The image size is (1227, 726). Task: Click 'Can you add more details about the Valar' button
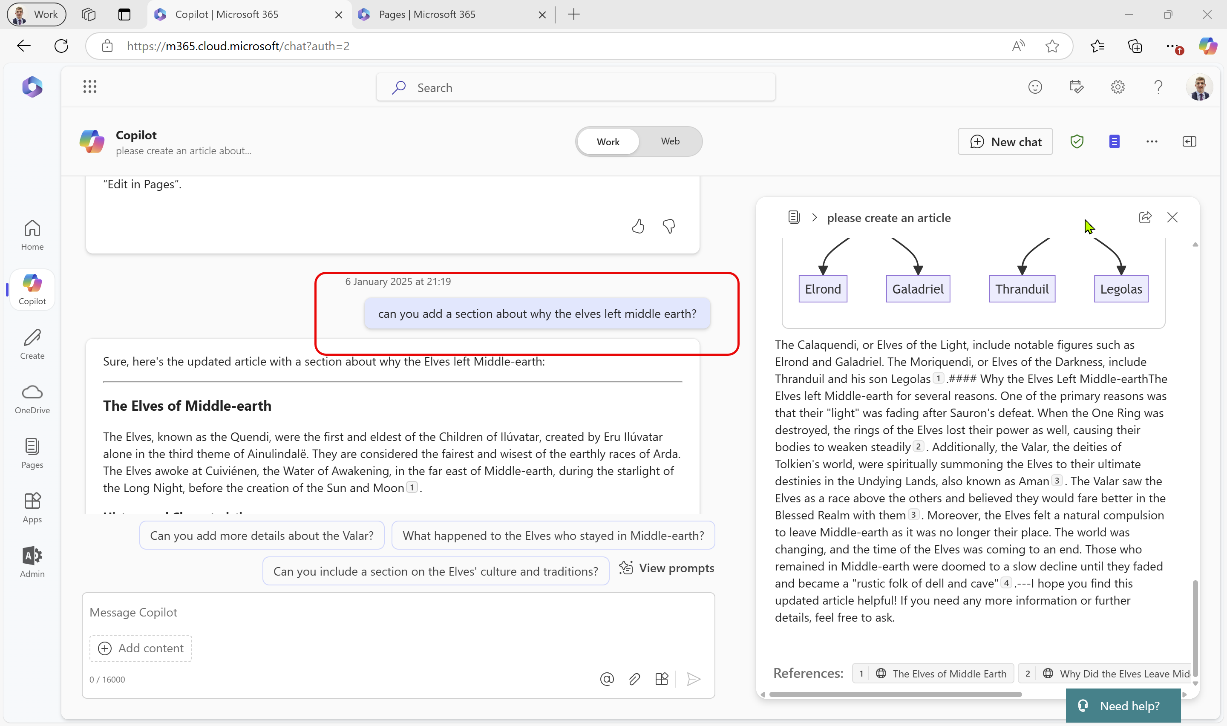tap(261, 535)
